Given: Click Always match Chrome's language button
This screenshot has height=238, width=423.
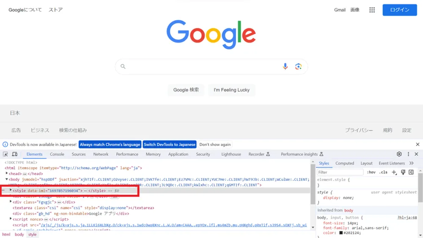Looking at the screenshot, I should tap(110, 145).
